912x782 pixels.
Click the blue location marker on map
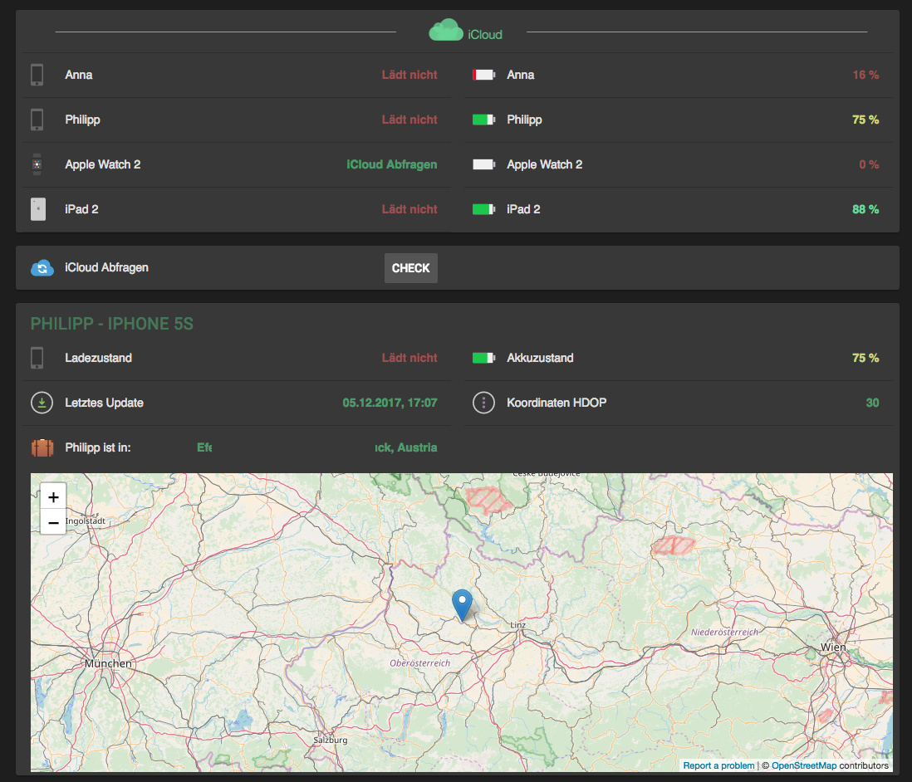pyautogui.click(x=462, y=604)
